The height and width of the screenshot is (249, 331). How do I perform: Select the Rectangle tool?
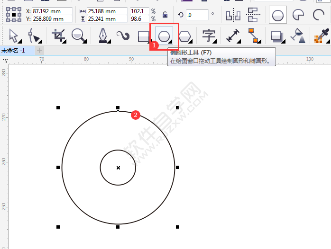click(x=143, y=36)
